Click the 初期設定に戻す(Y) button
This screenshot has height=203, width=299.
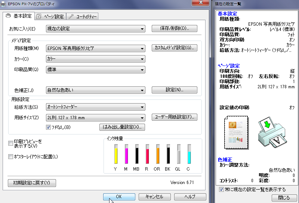(x=32, y=183)
